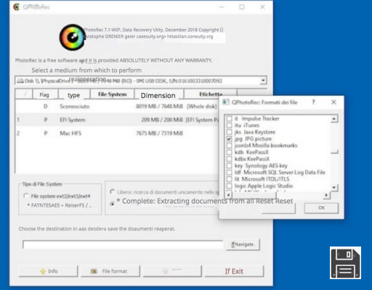Click the type column header

click(x=74, y=95)
